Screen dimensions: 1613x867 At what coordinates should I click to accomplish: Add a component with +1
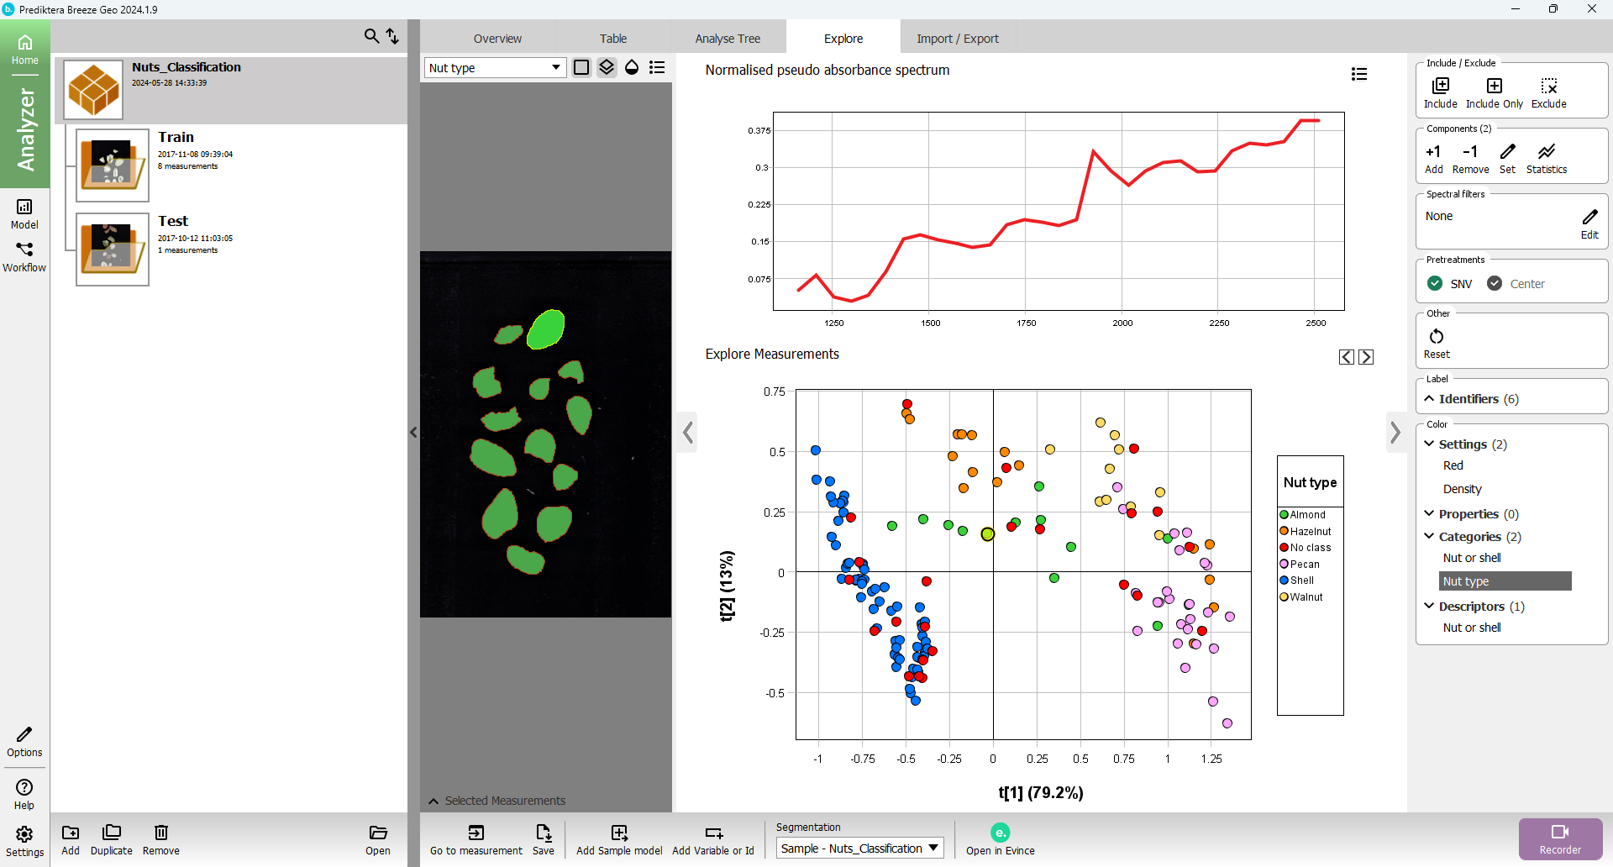point(1433,152)
